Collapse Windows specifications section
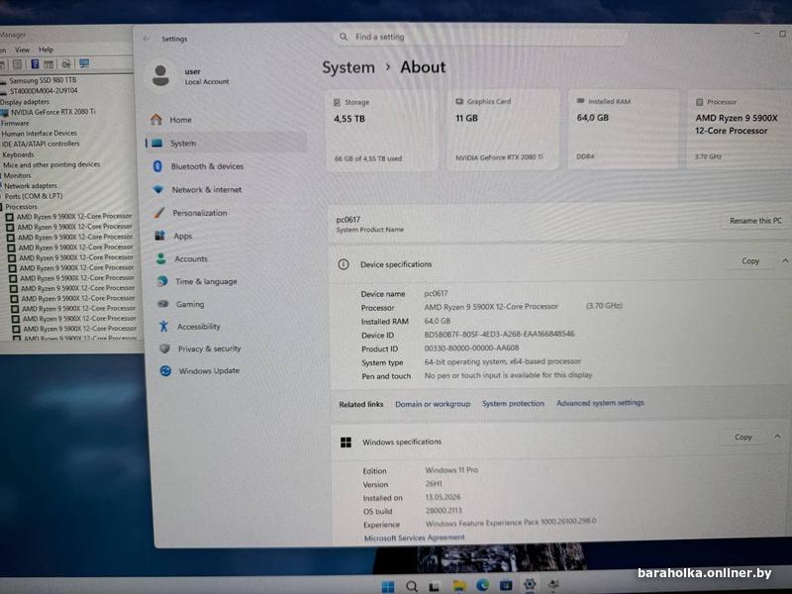 point(777,436)
